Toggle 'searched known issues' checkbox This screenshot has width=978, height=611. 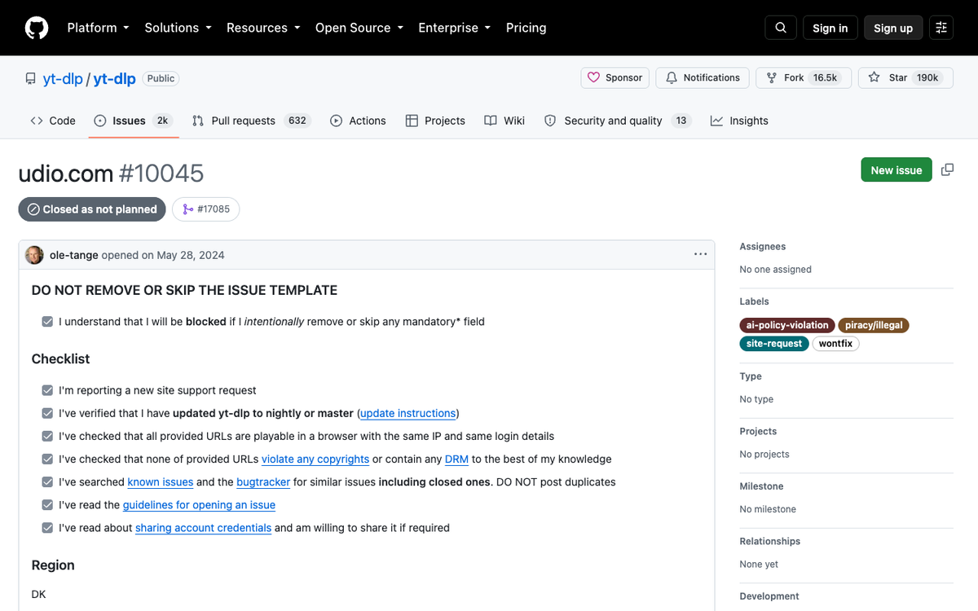[47, 481]
